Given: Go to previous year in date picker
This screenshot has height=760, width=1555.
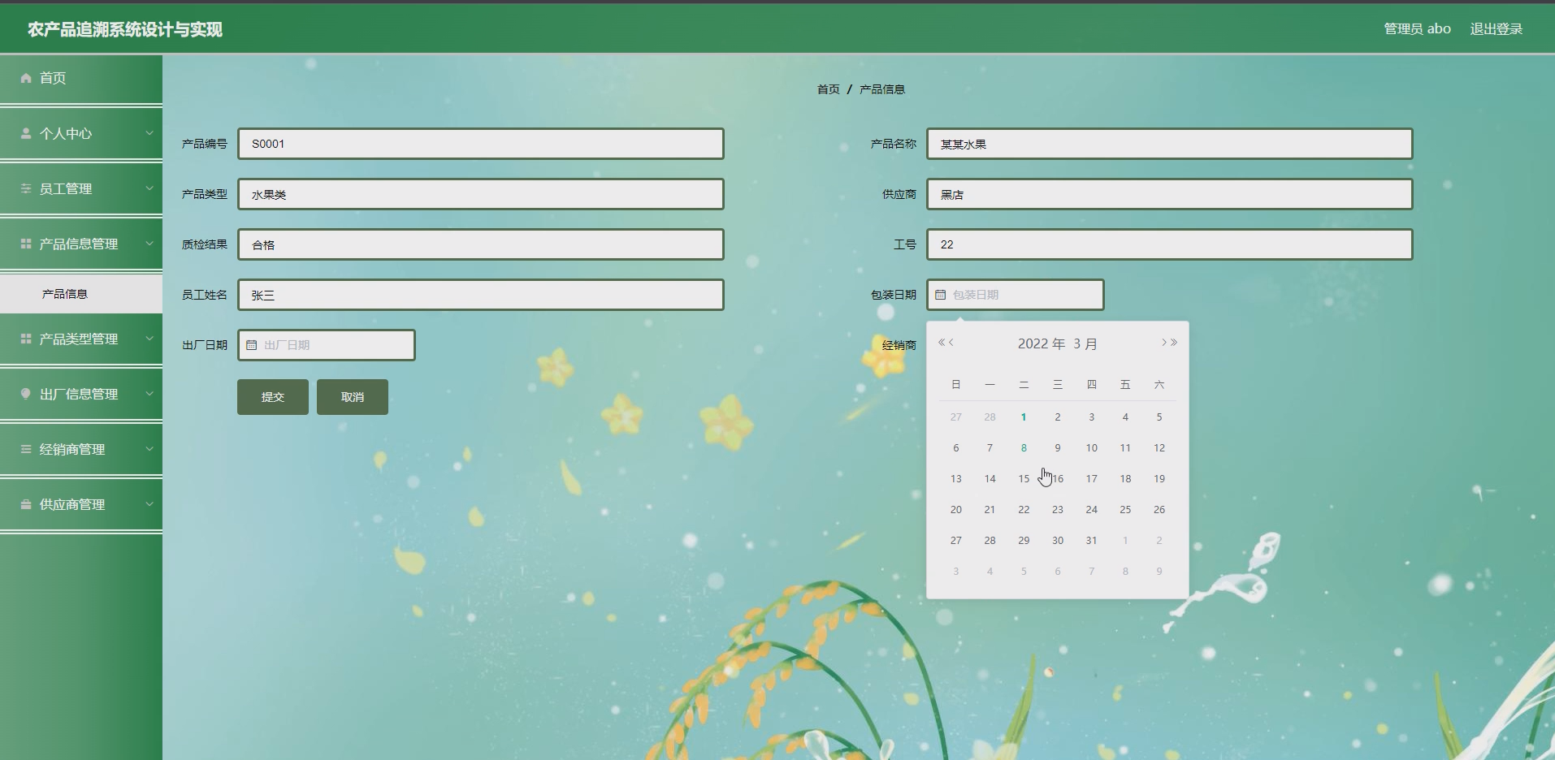Looking at the screenshot, I should coord(941,343).
